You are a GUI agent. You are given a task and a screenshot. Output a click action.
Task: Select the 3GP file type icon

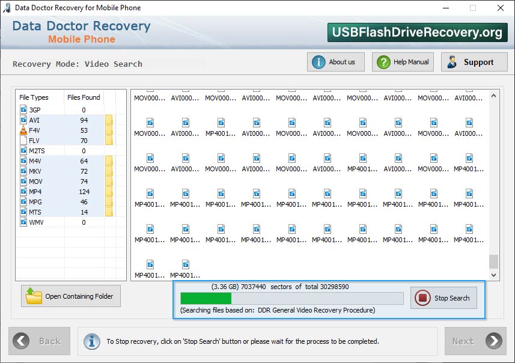click(x=23, y=109)
